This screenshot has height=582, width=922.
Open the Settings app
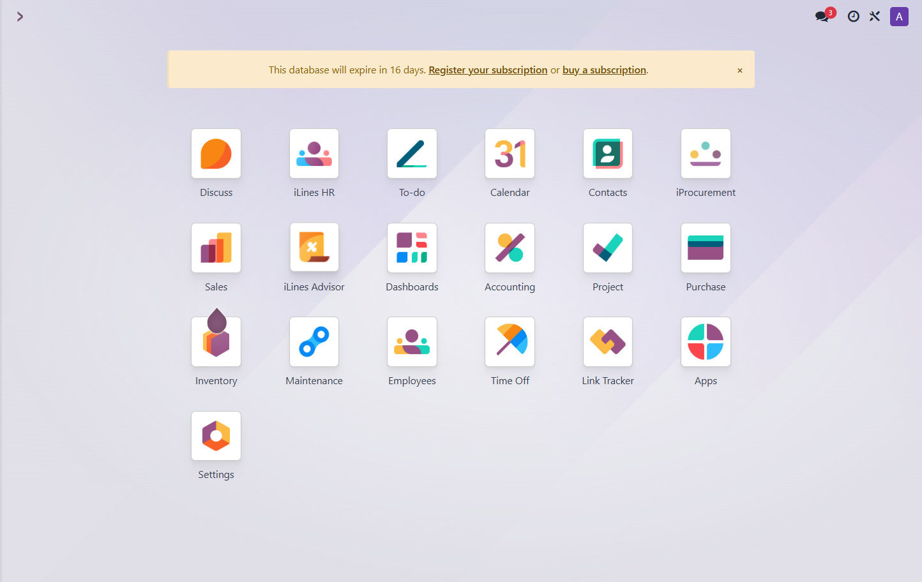[x=216, y=436]
